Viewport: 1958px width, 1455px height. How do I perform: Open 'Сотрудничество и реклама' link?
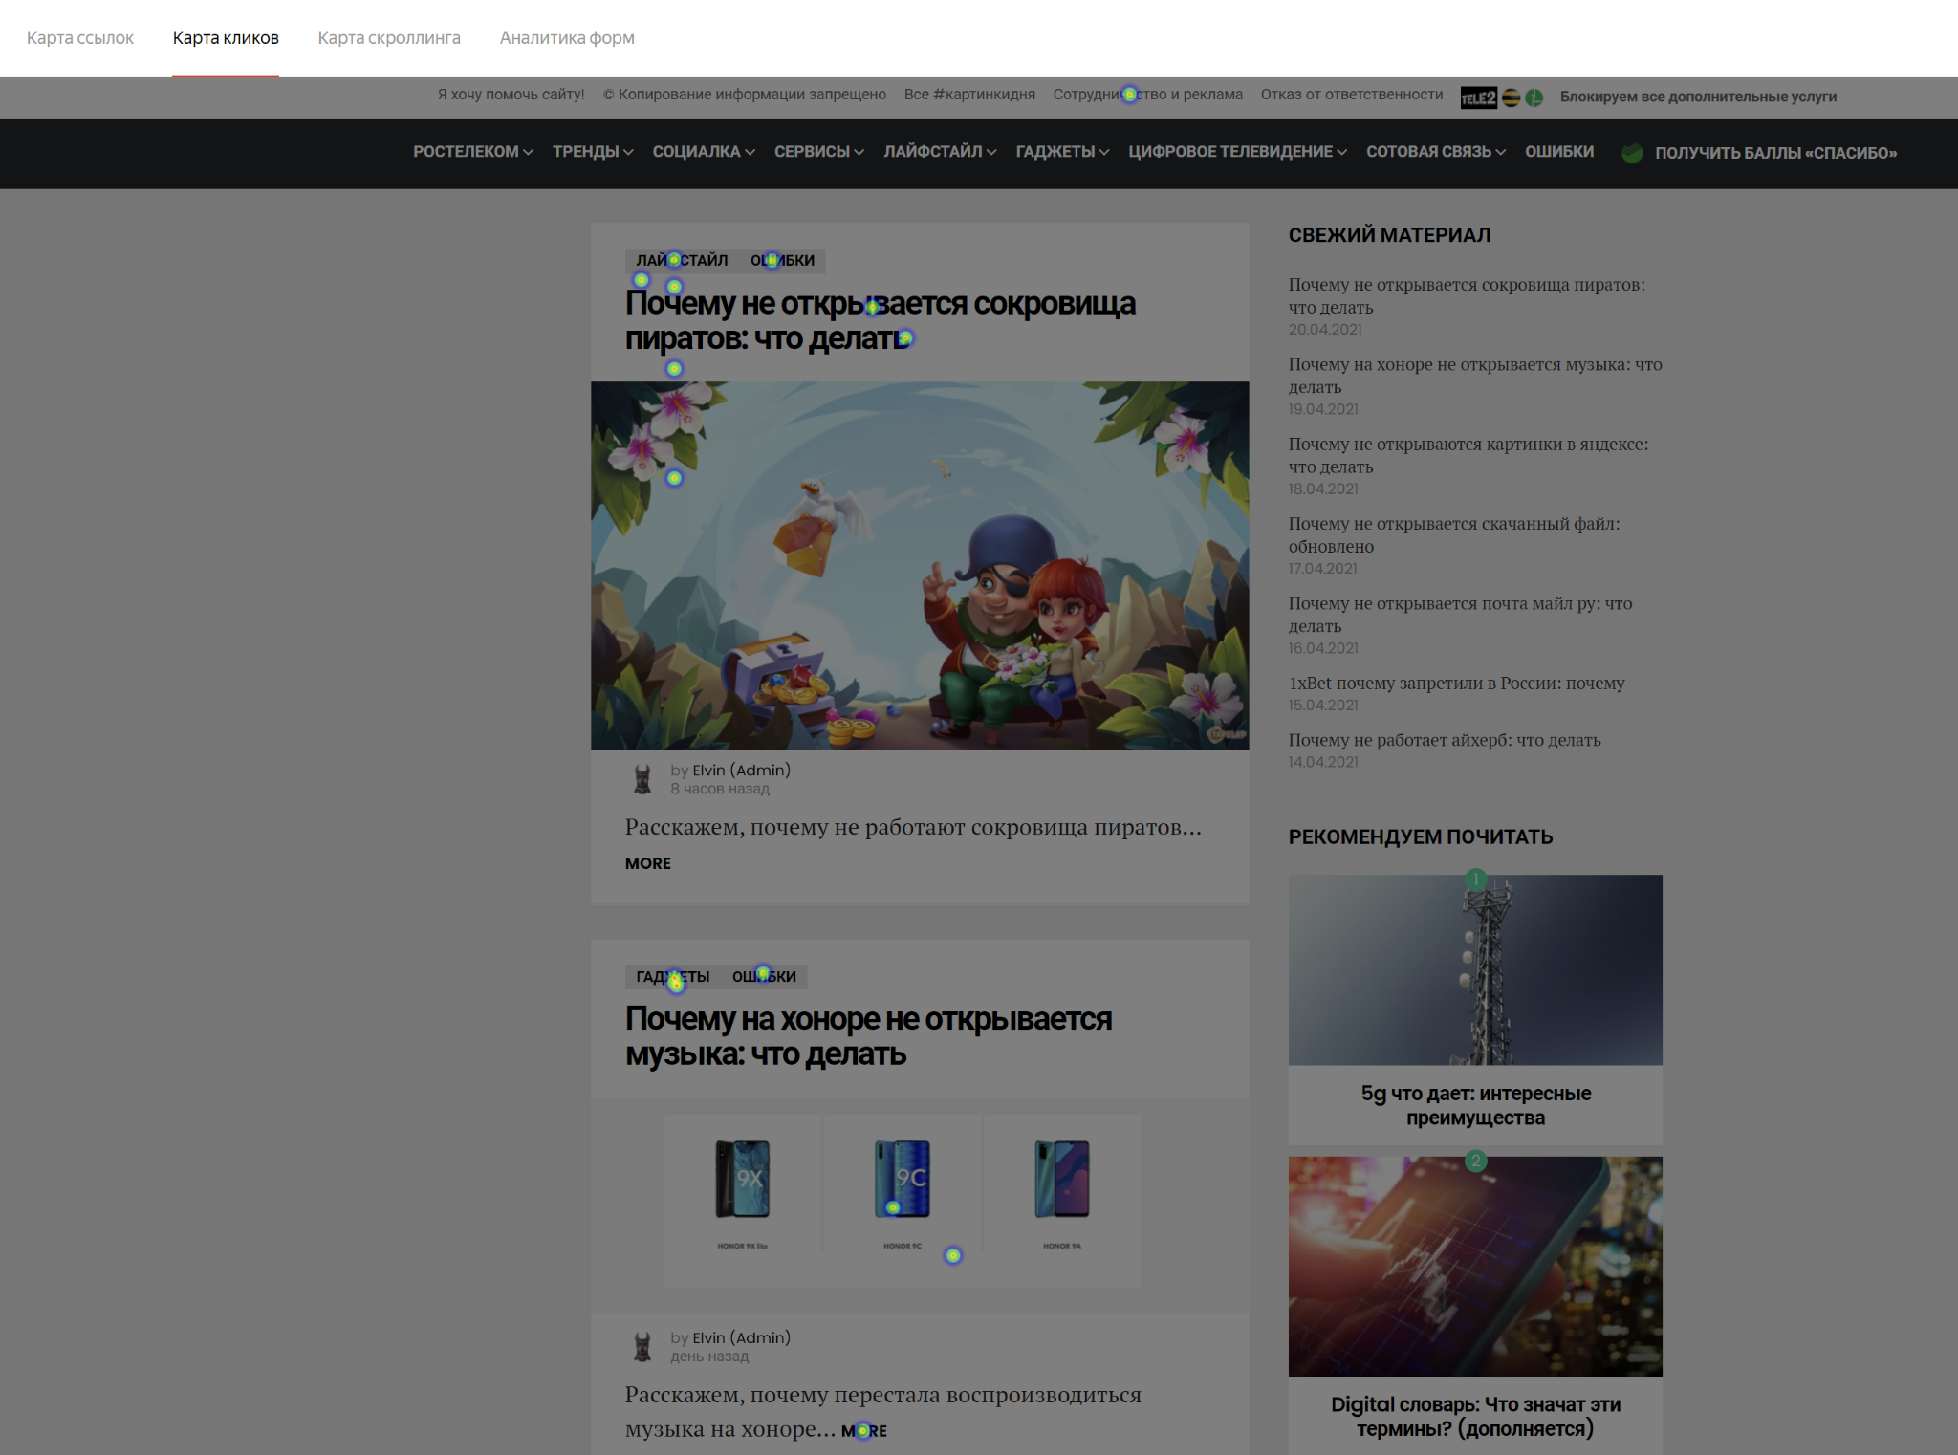tap(1147, 95)
